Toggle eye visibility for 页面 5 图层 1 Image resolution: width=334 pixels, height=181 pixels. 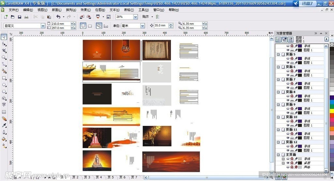(288, 63)
